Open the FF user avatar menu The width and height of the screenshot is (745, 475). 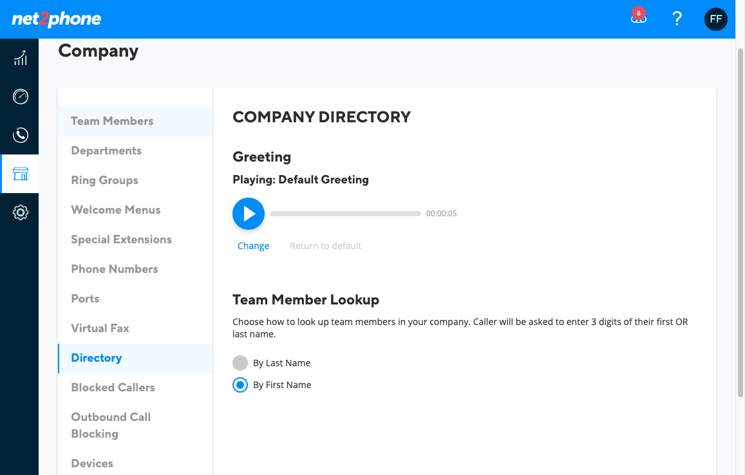[715, 19]
